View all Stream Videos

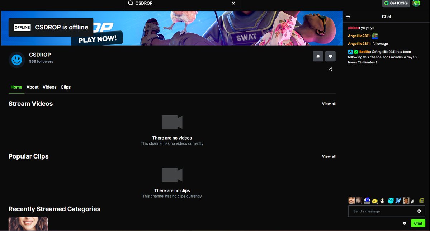[329, 104]
